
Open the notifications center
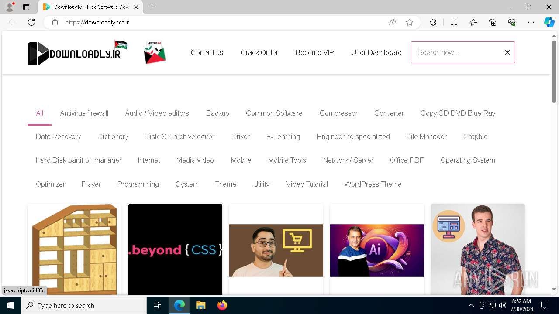click(545, 305)
